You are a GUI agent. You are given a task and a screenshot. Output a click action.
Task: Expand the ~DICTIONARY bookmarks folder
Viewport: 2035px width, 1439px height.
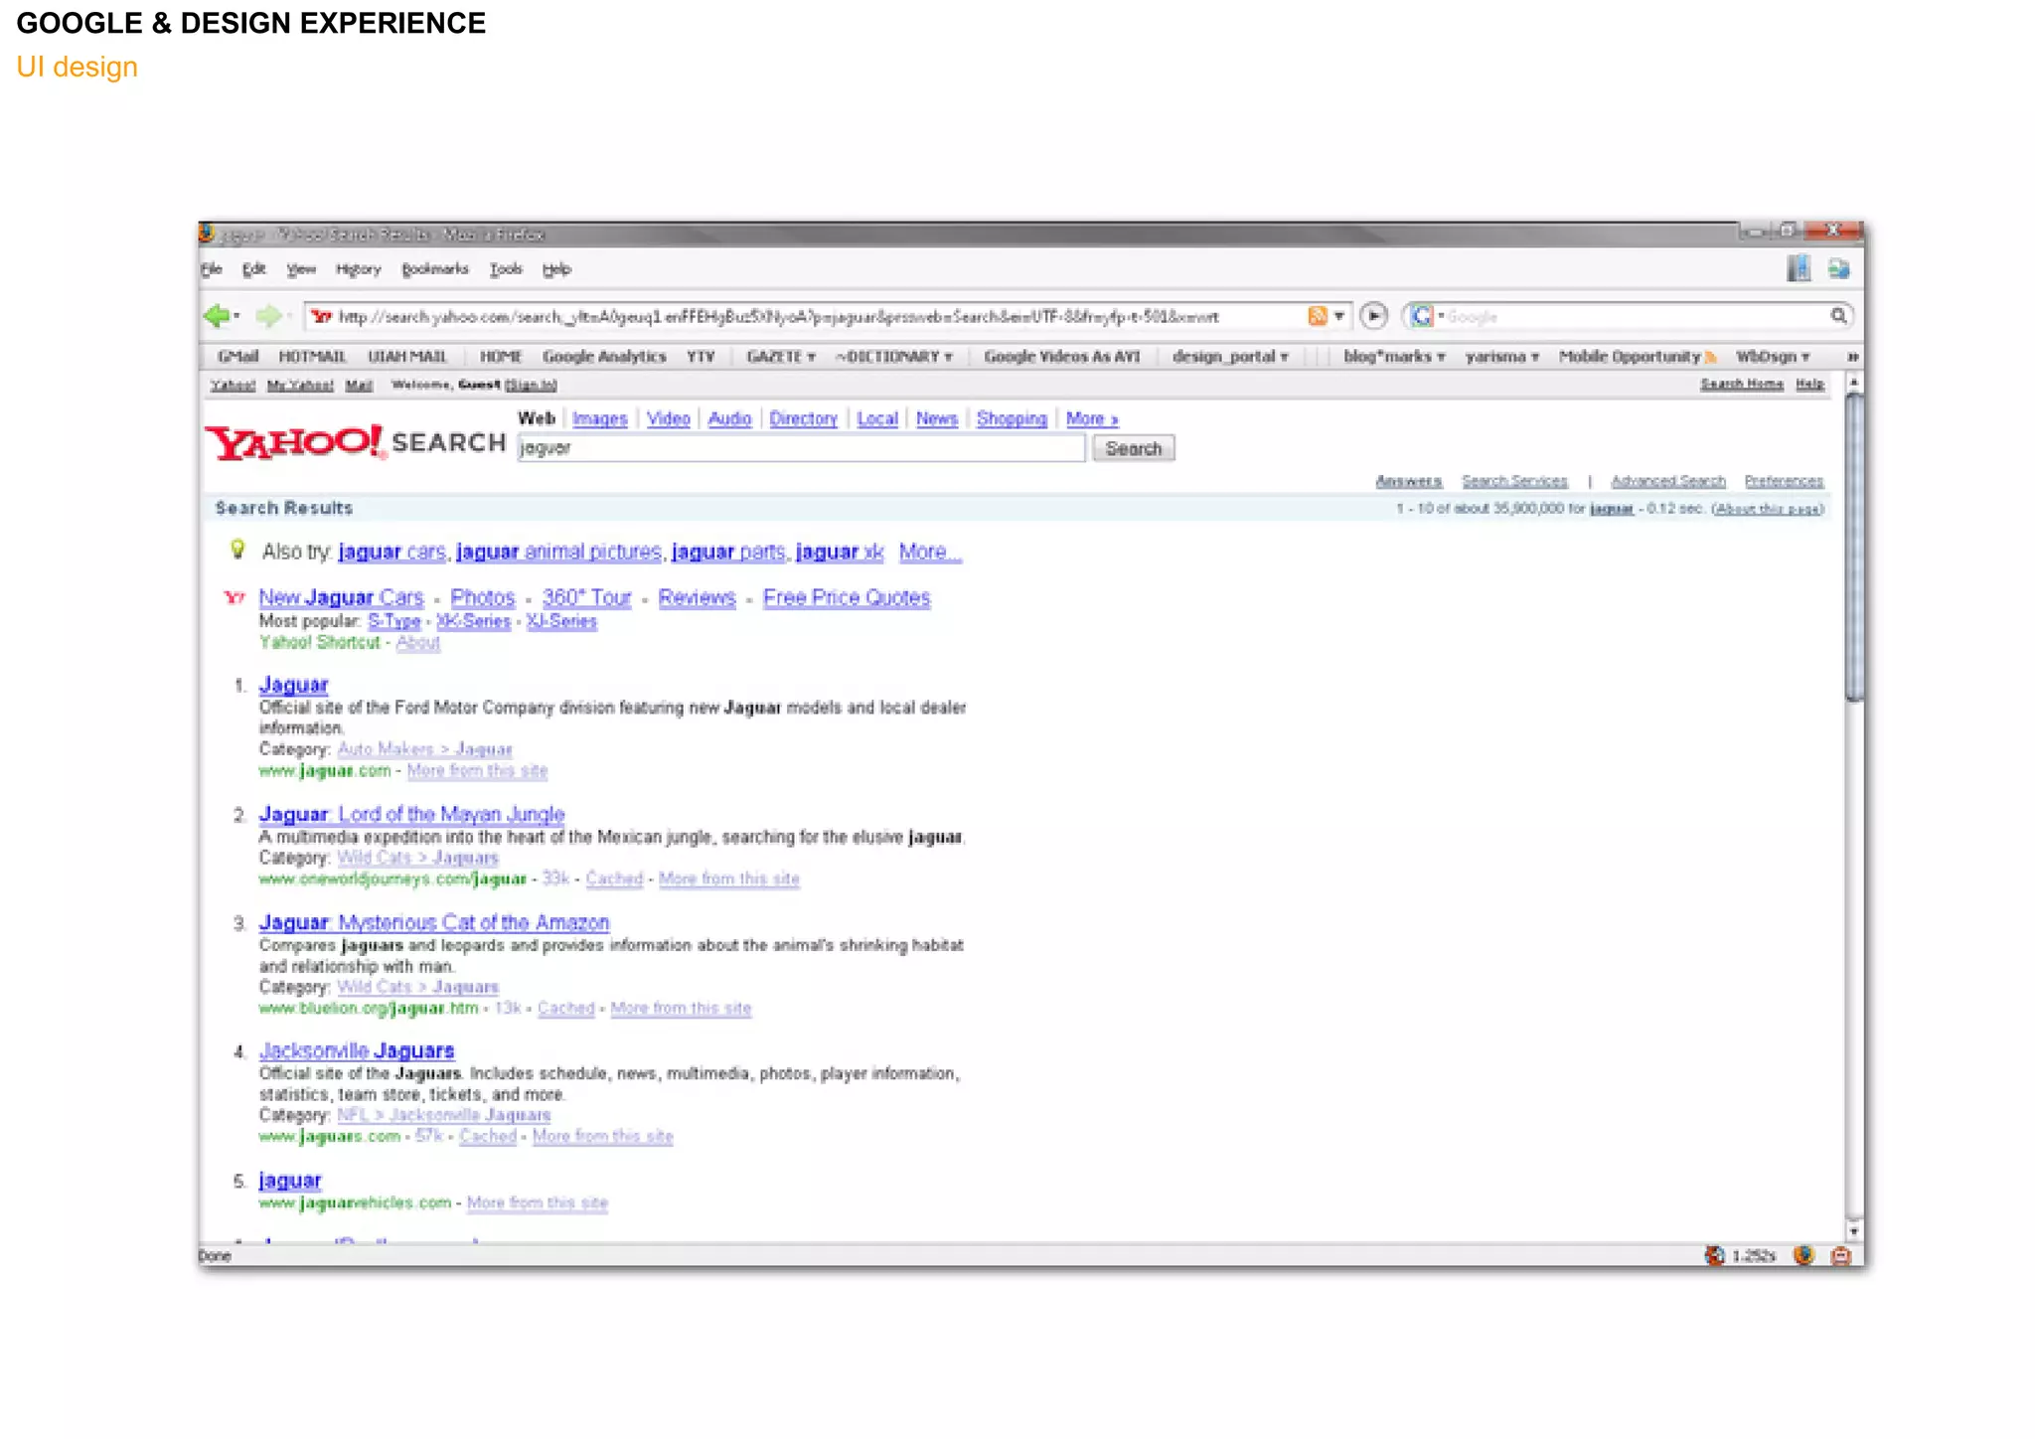pyautogui.click(x=894, y=357)
